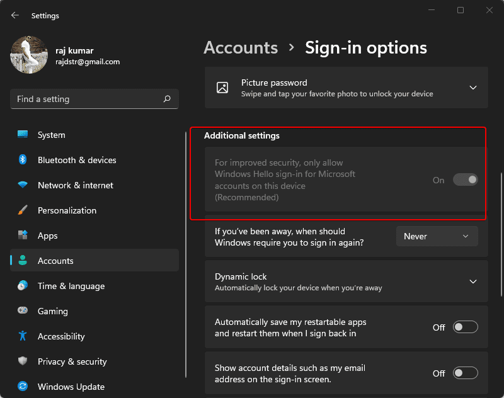504x398 pixels.
Task: Disable Windows Hello sign-in requirement toggle
Action: [x=465, y=179]
